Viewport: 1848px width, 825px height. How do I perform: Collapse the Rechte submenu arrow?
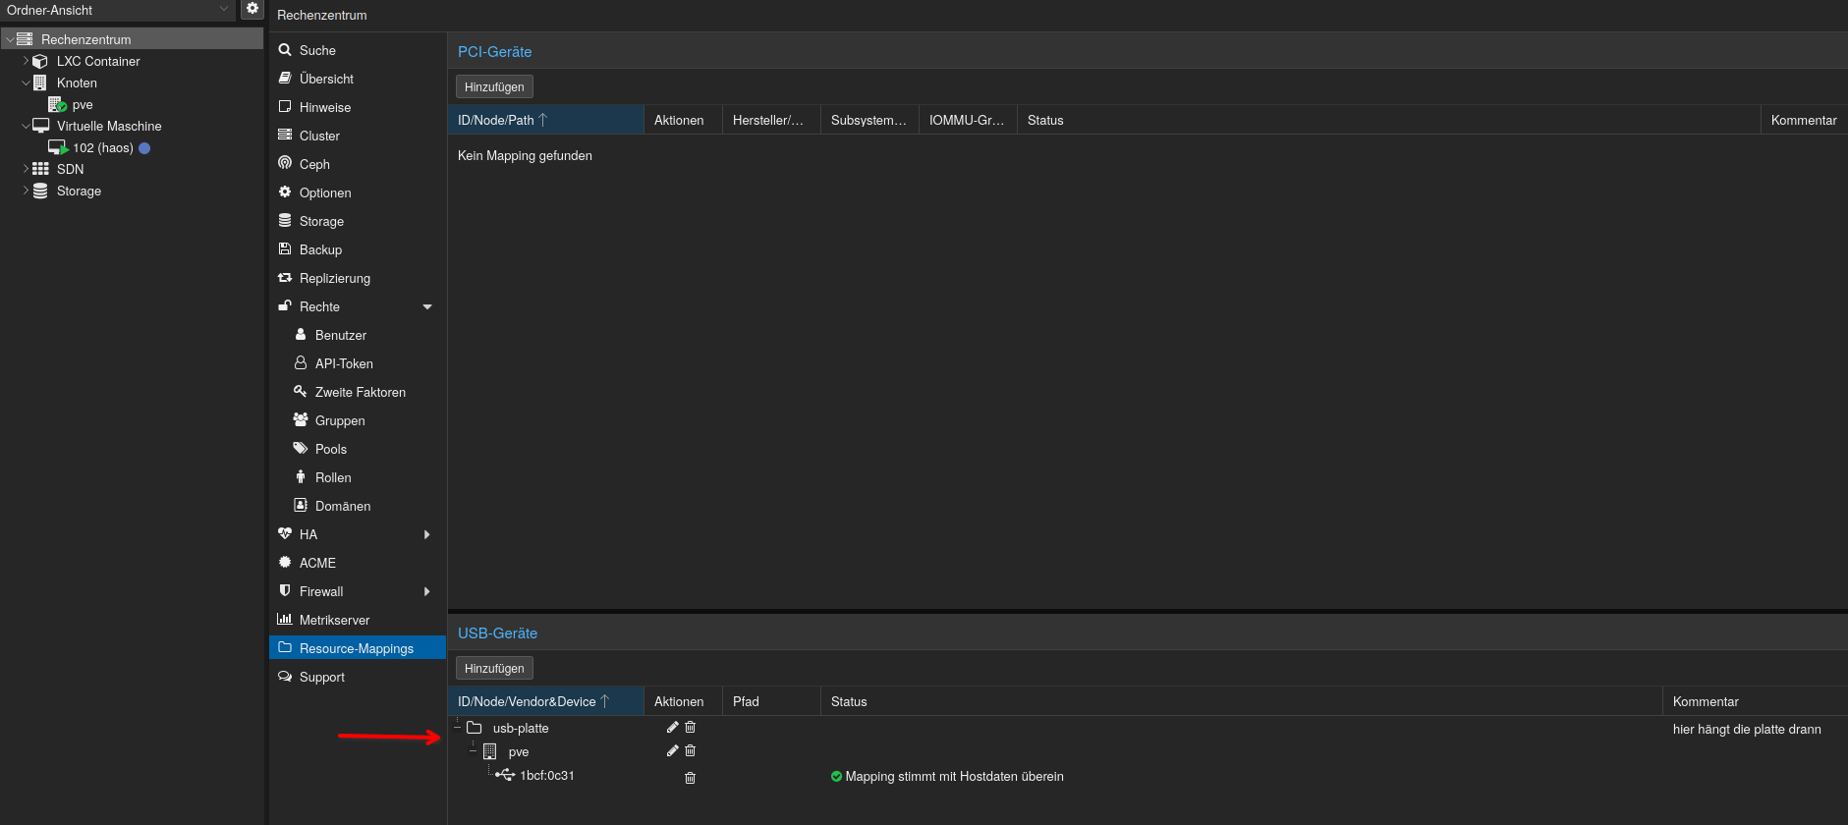427,306
